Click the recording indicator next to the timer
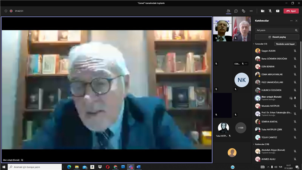The width and height of the screenshot is (302, 170). point(11,11)
